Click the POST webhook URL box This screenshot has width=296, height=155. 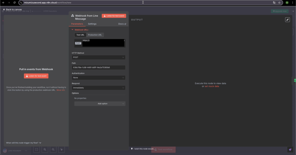click(x=100, y=43)
